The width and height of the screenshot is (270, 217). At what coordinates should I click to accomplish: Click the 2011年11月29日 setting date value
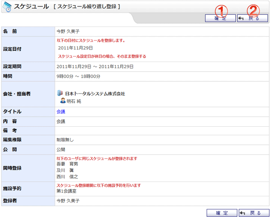point(76,48)
